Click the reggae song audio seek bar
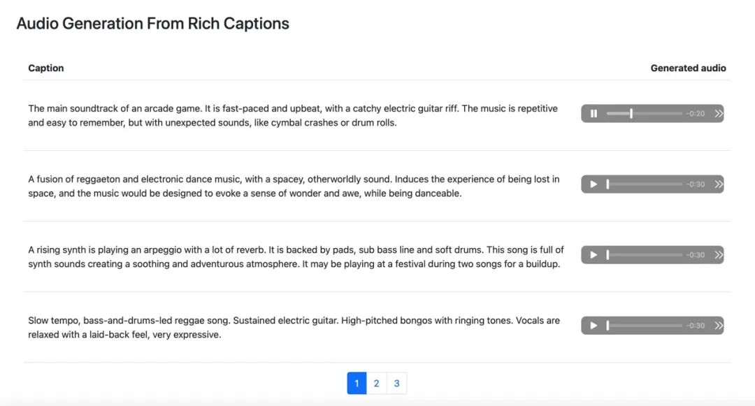Screen dimensions: 755x406 [x=644, y=326]
